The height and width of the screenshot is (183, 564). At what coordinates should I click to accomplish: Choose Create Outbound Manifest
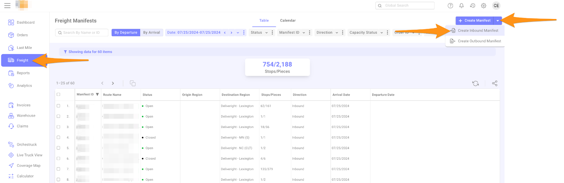point(475,41)
